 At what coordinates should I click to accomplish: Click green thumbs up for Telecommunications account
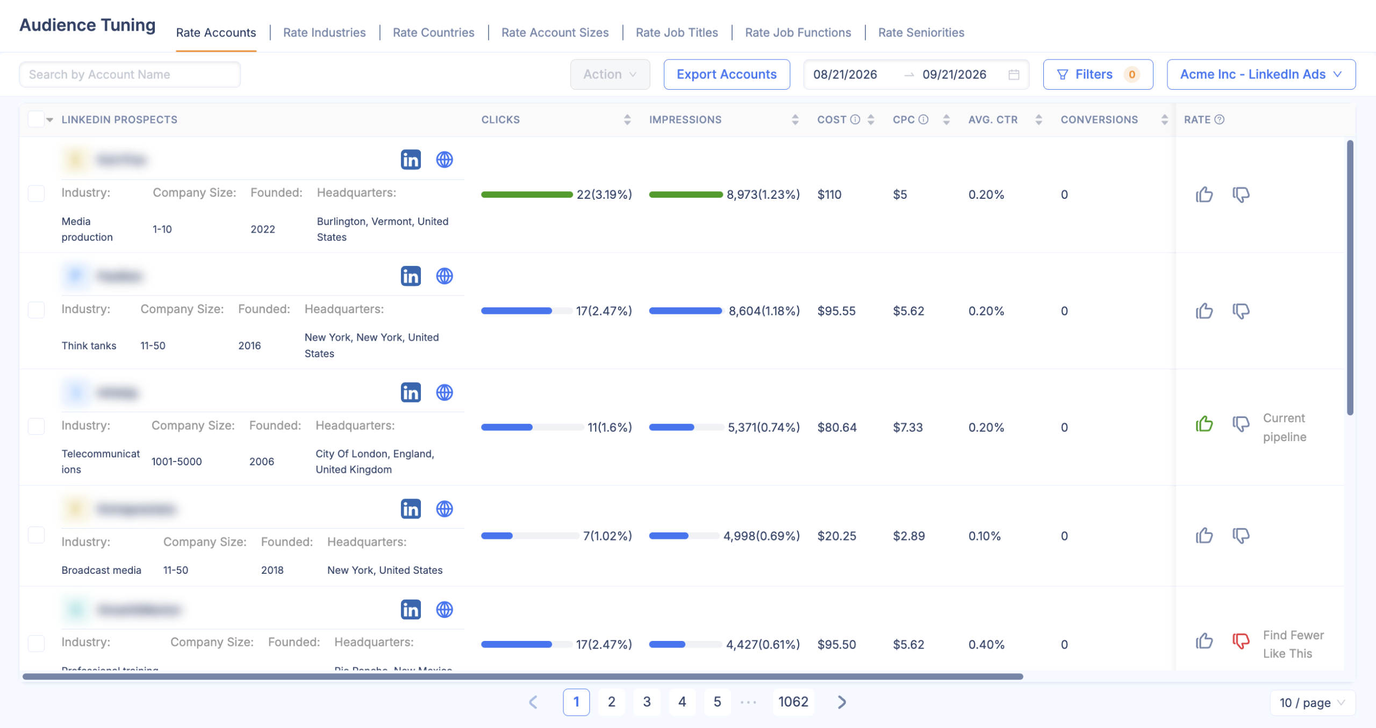(x=1204, y=424)
